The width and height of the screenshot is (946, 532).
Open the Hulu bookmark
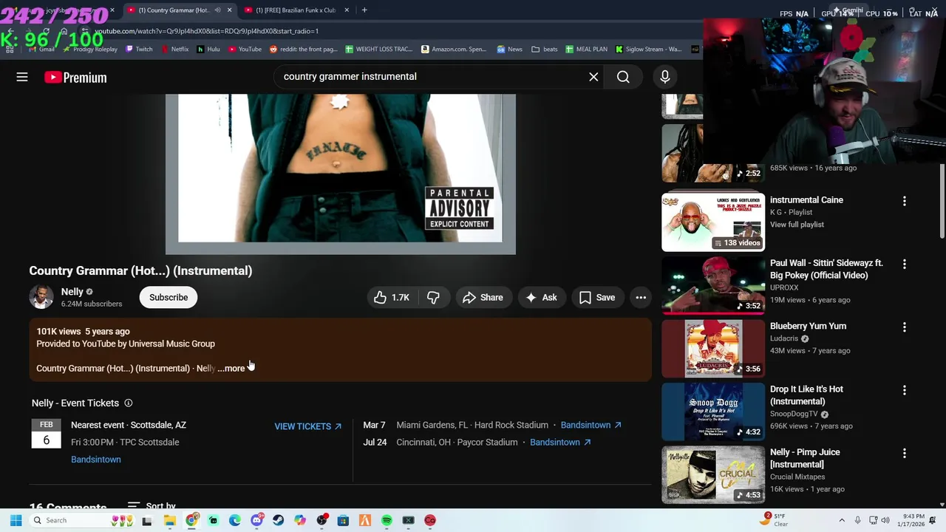coord(208,50)
